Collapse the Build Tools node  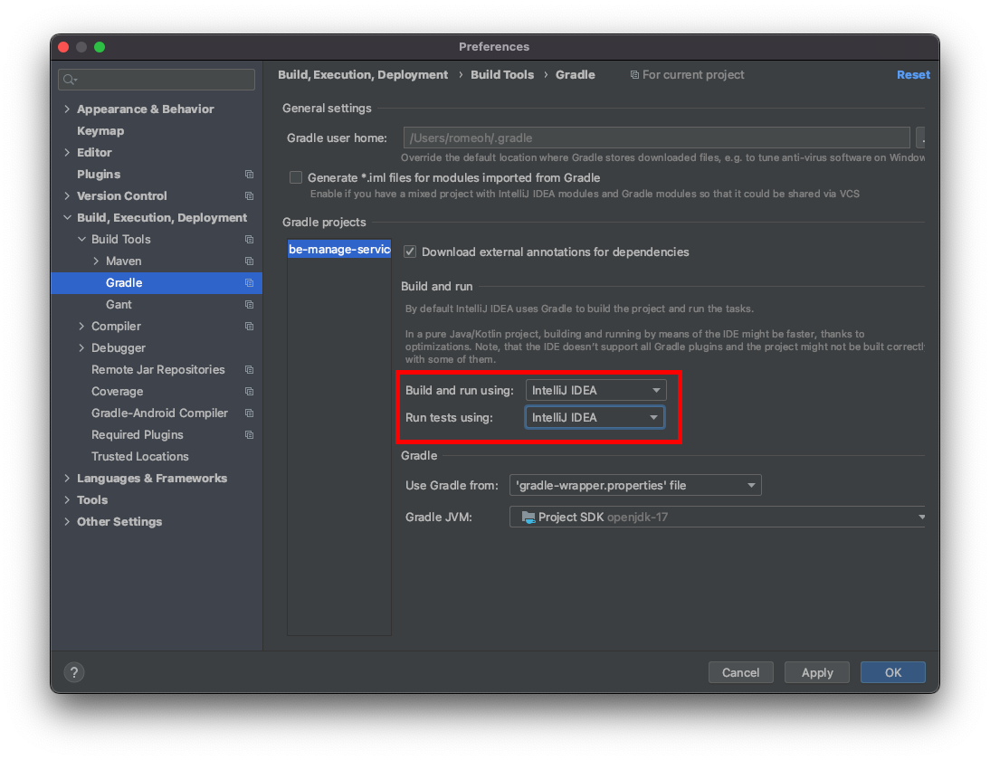tap(81, 239)
